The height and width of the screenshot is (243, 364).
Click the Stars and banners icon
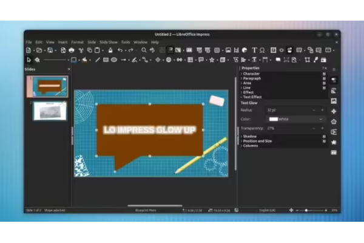212,60
